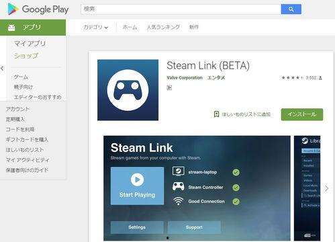Collapse sidebar with left chevron arrow
The image size is (335, 242).
pos(2,69)
